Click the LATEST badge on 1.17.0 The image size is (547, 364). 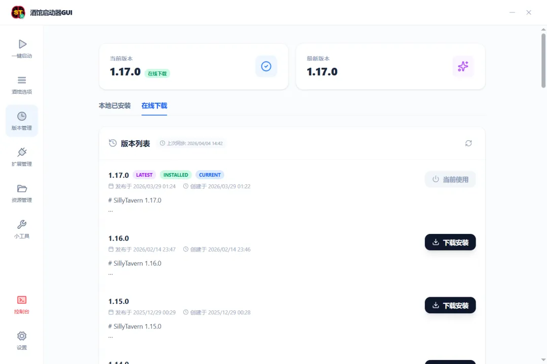pos(144,175)
